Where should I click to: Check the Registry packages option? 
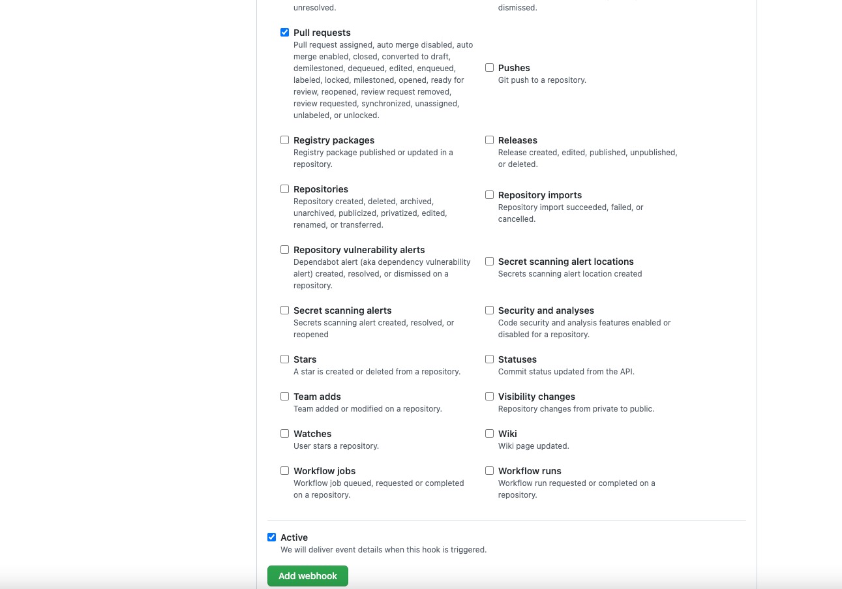284,140
